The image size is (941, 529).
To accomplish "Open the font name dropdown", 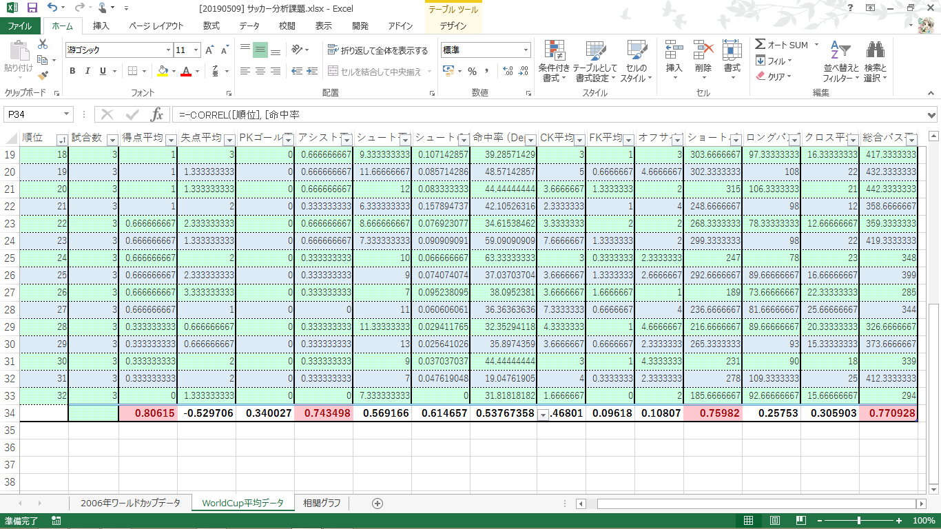I will click(168, 50).
